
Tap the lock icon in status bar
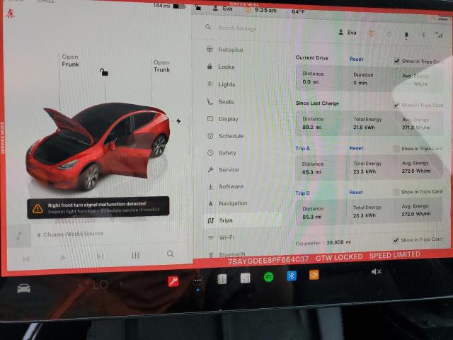[198, 8]
